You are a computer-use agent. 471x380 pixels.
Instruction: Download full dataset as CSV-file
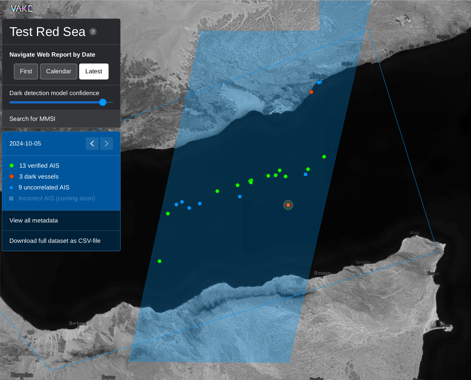click(55, 241)
